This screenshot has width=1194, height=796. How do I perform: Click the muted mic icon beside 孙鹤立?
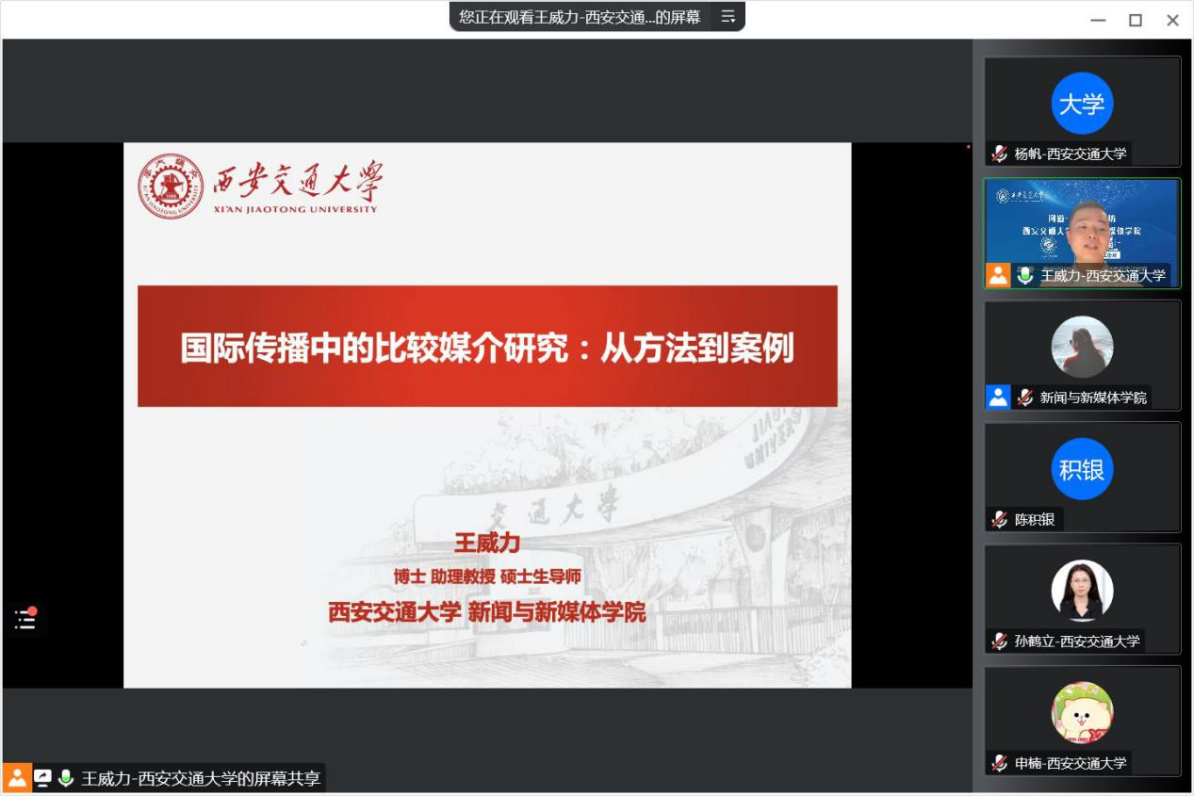[1000, 641]
